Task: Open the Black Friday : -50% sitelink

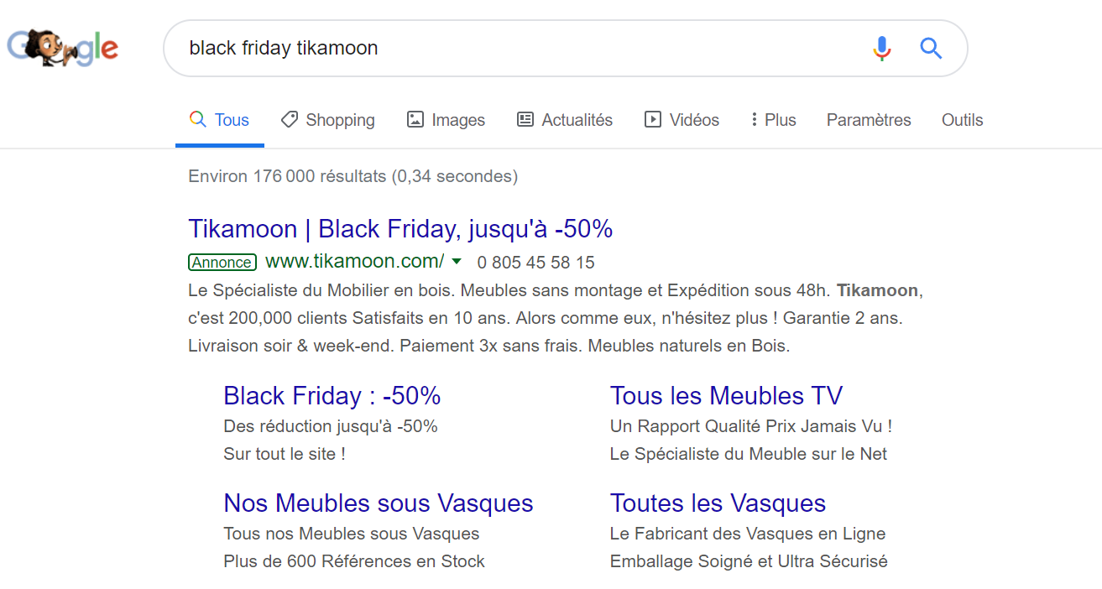Action: (x=332, y=395)
